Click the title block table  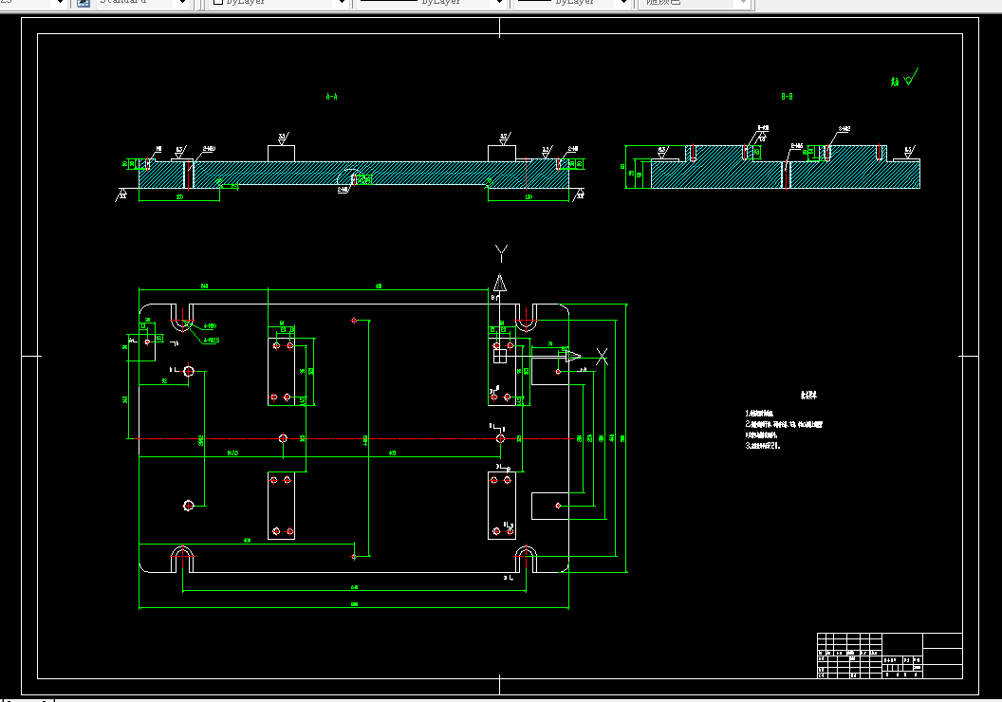pos(889,656)
